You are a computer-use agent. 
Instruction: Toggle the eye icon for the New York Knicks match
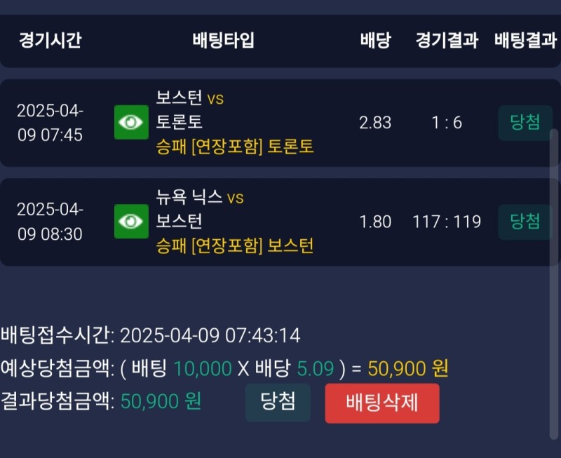(x=131, y=222)
